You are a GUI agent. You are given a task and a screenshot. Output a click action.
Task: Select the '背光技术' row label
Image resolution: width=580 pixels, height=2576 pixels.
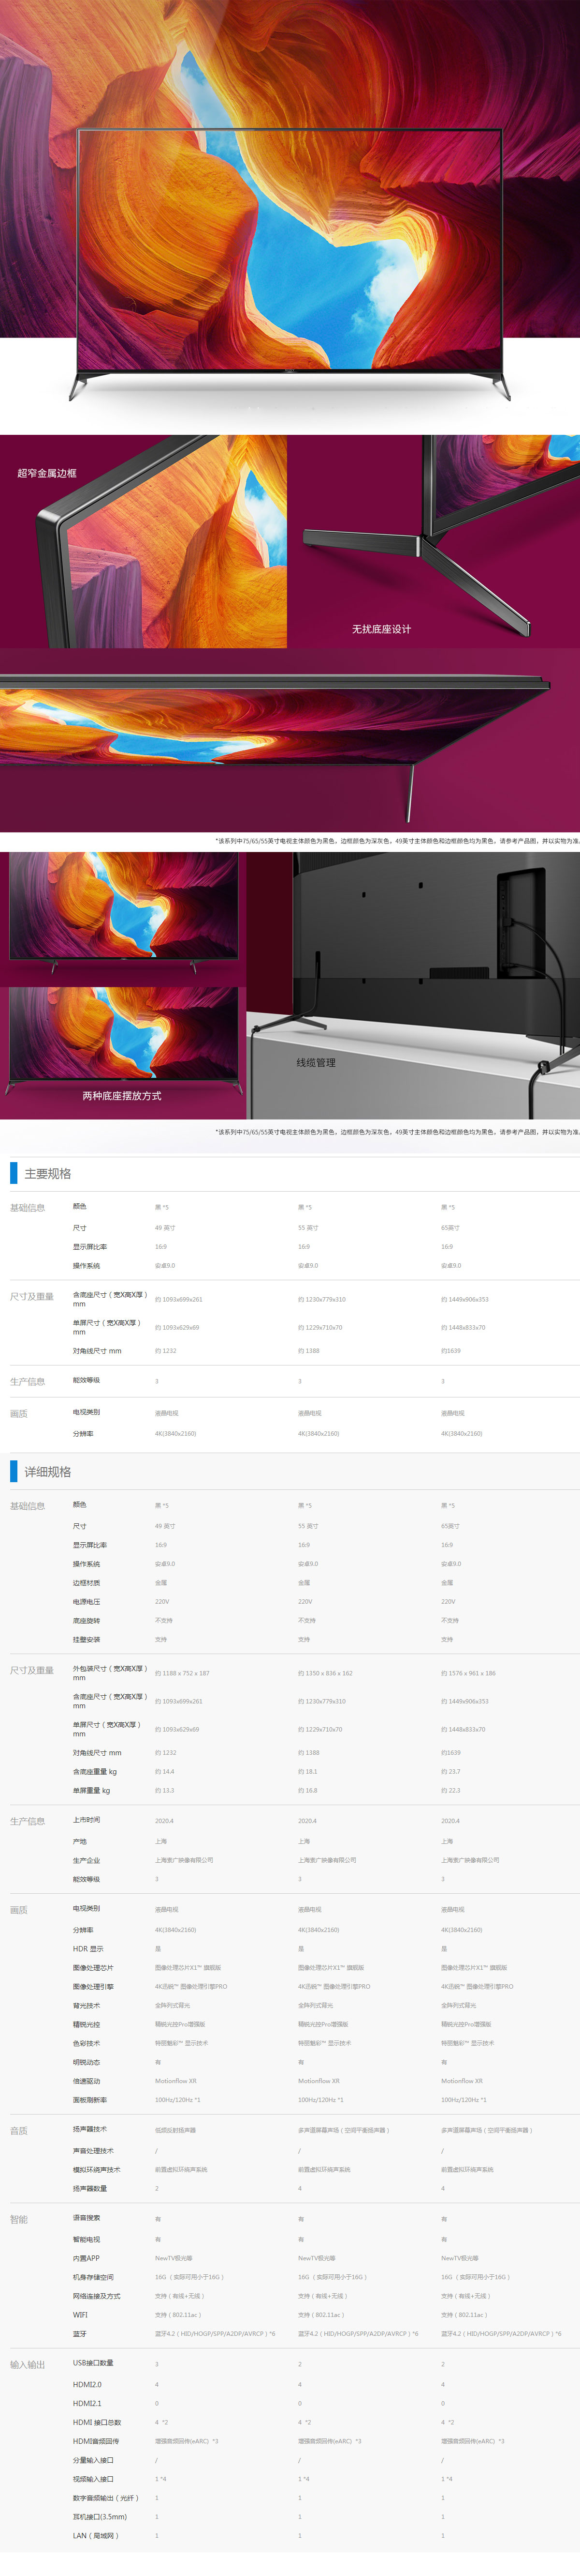87,2006
